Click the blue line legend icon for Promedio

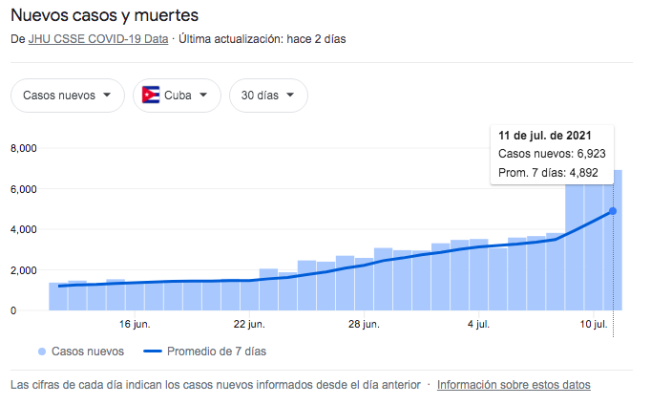[152, 352]
